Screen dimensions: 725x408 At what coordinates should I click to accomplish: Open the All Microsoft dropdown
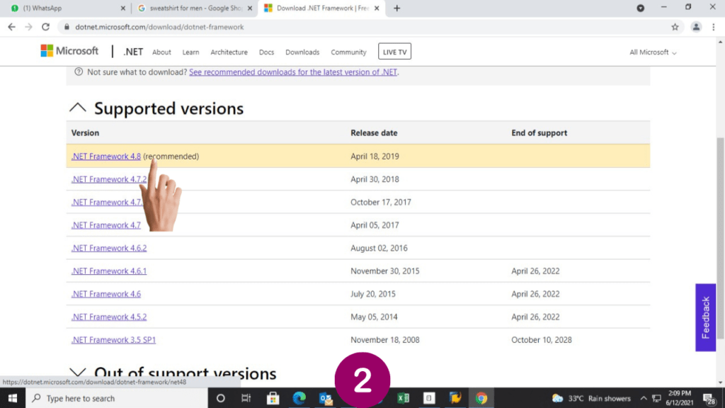click(x=652, y=52)
